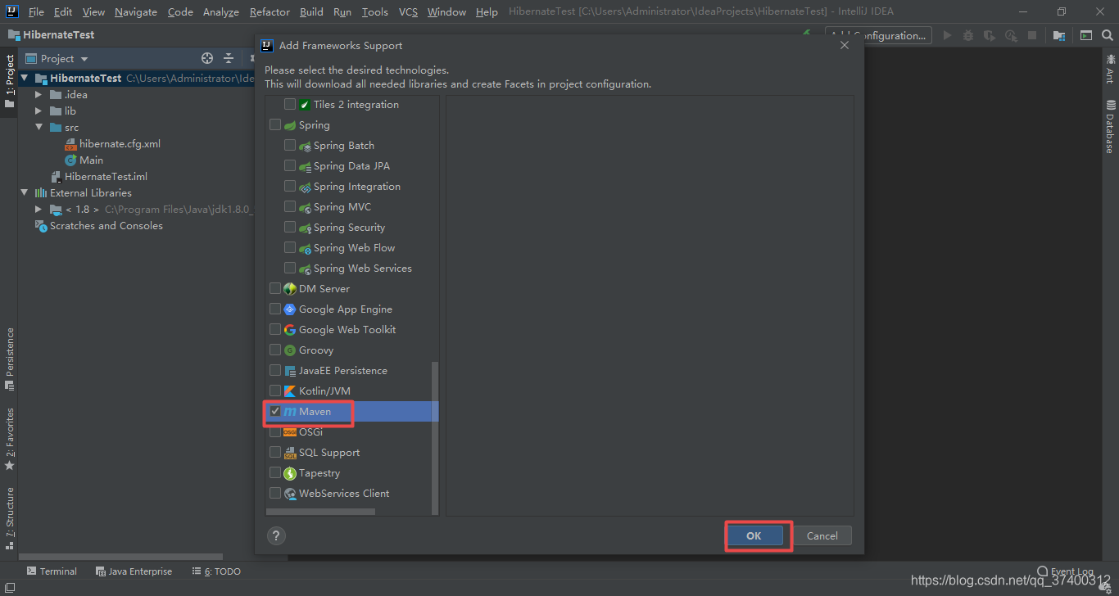Open the VCS menu

[x=408, y=11]
